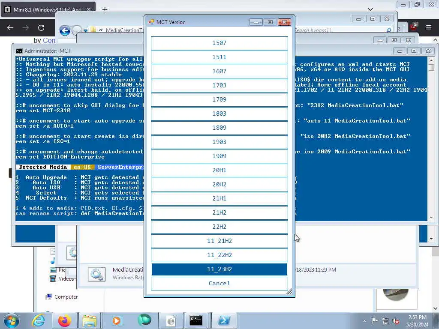This screenshot has height=329, width=439.
Task: Choose the 1709 version option
Action: (219, 99)
